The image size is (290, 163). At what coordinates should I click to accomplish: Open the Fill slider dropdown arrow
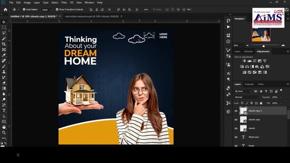coord(280,103)
